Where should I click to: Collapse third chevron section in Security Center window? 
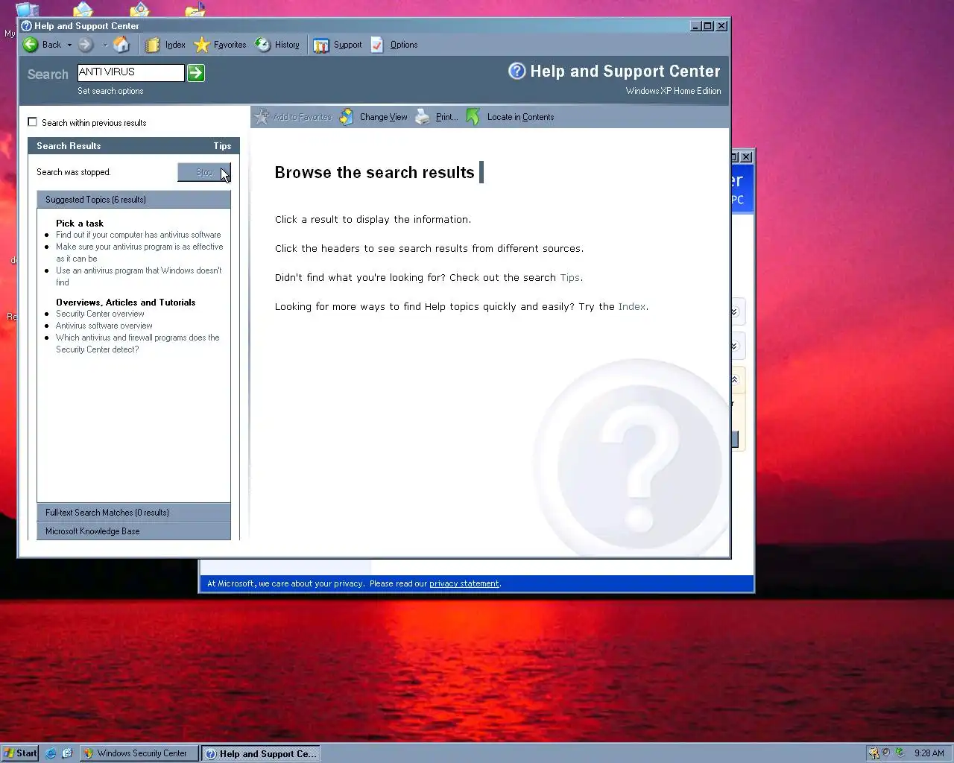click(x=734, y=380)
